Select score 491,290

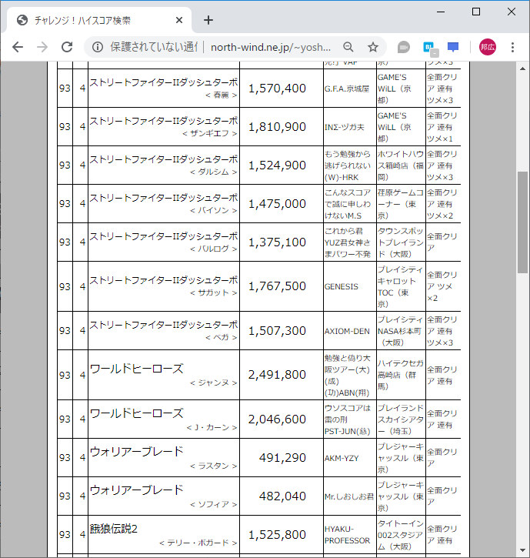tap(282, 458)
